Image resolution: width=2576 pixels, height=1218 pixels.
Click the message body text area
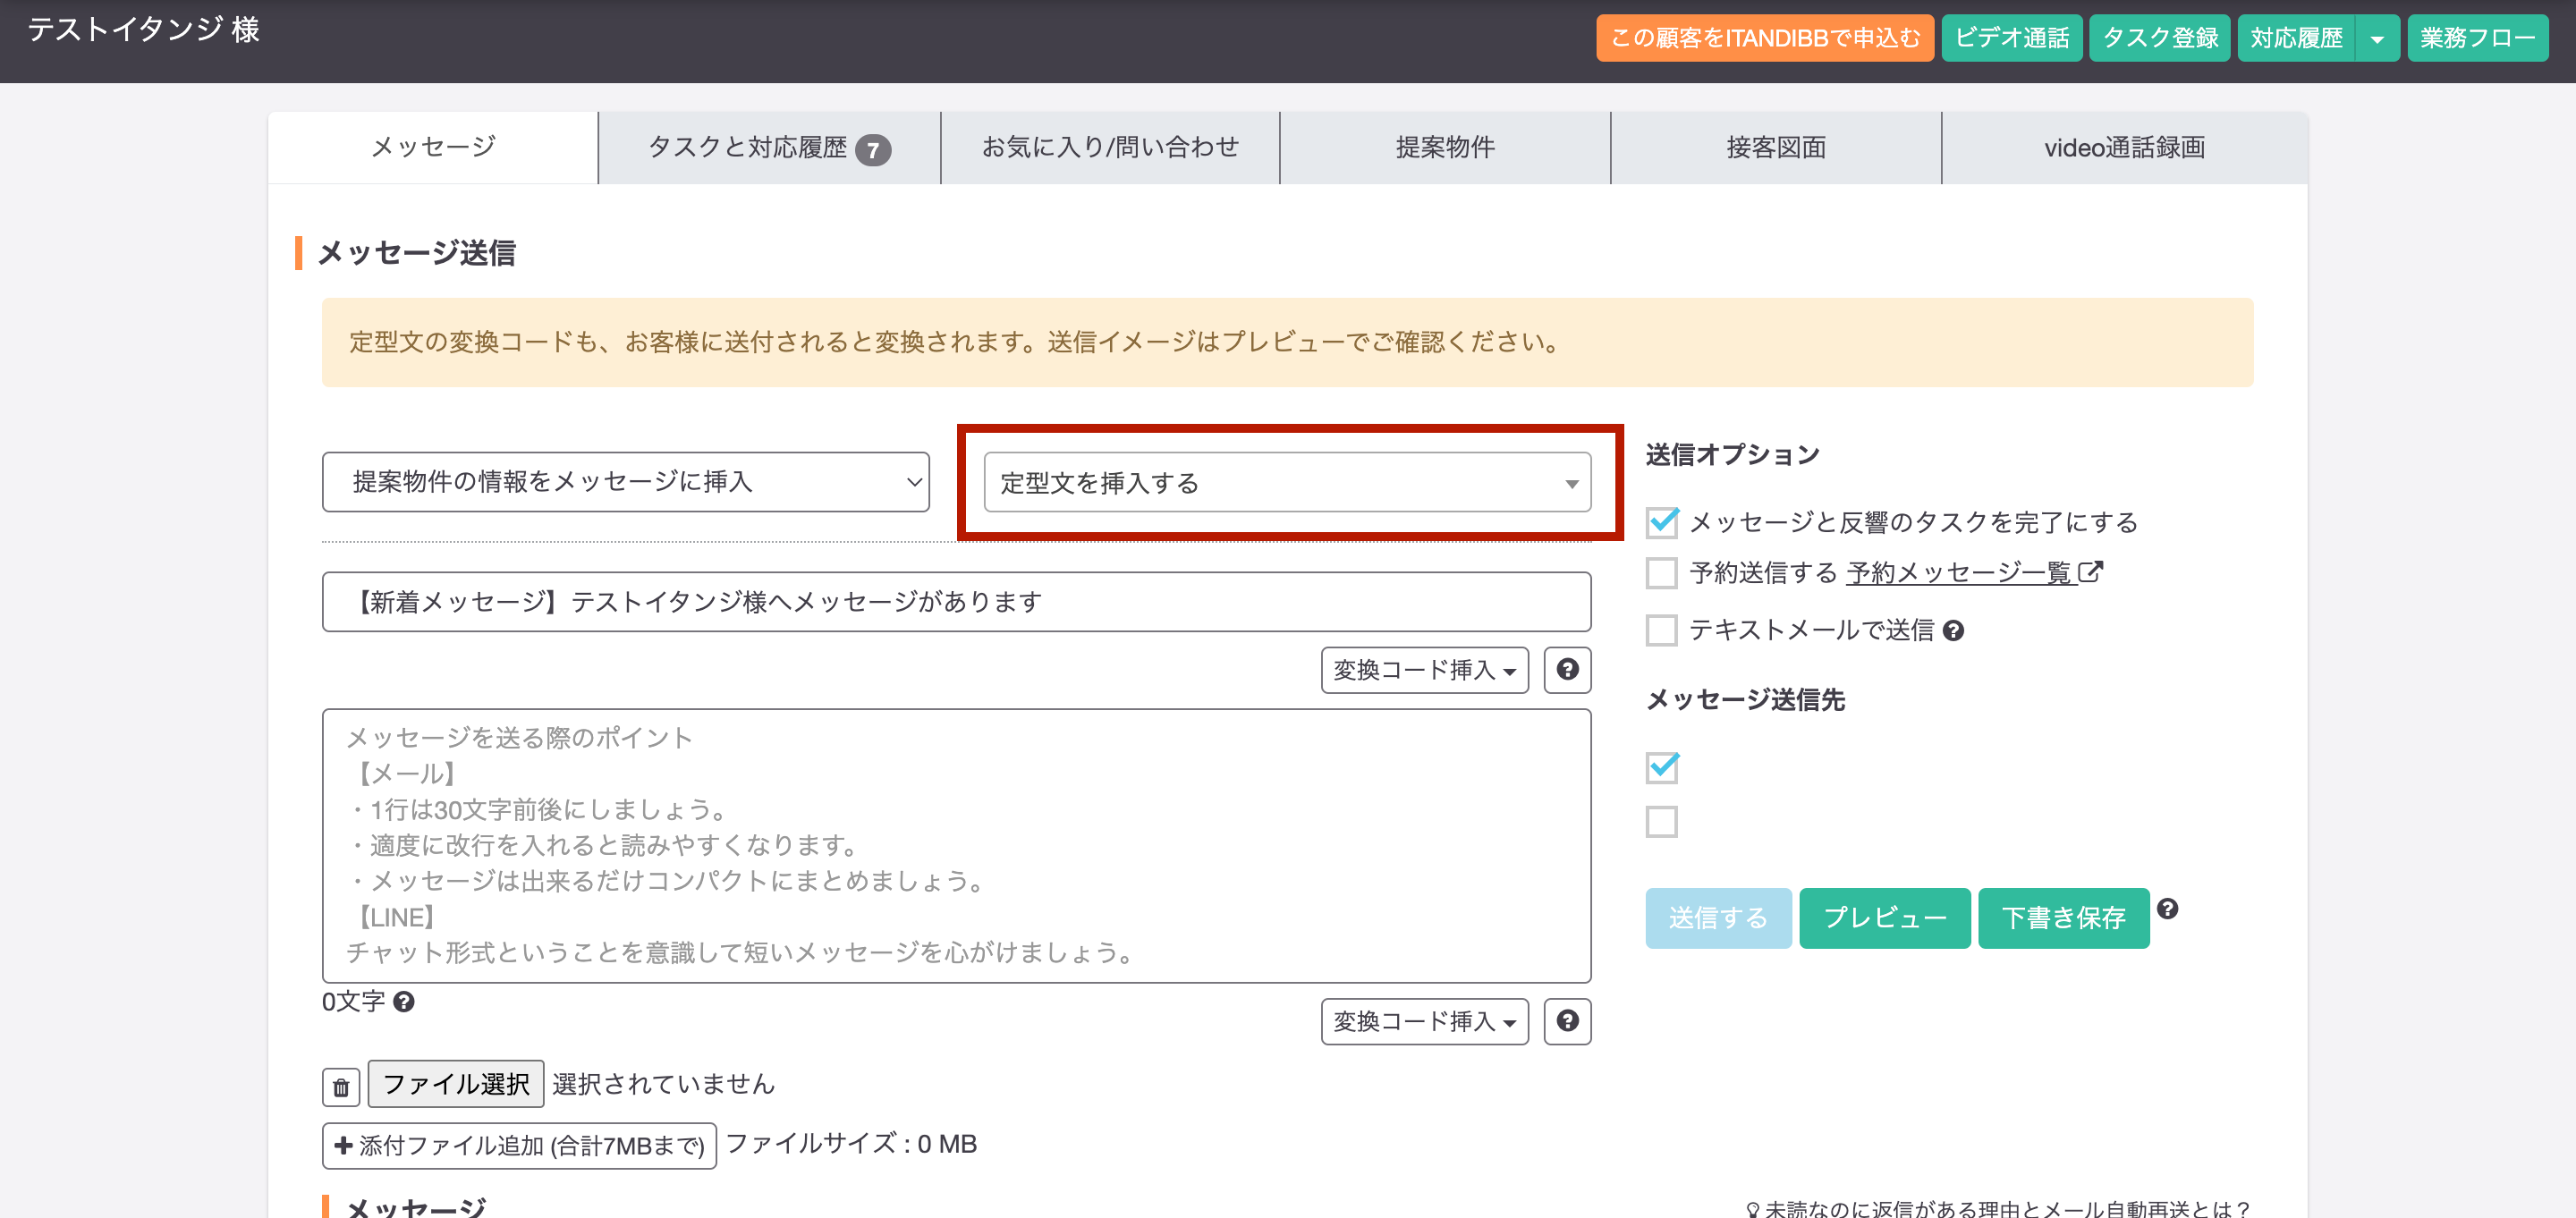coord(957,846)
